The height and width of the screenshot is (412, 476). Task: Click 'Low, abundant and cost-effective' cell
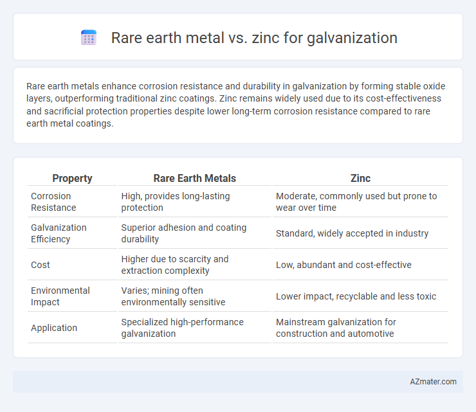click(360, 265)
